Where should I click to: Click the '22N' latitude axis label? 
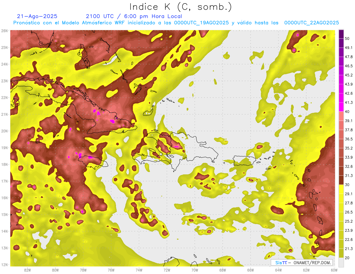(x=4, y=98)
